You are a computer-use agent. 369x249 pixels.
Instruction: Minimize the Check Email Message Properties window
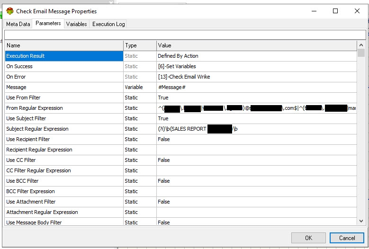tap(314, 11)
